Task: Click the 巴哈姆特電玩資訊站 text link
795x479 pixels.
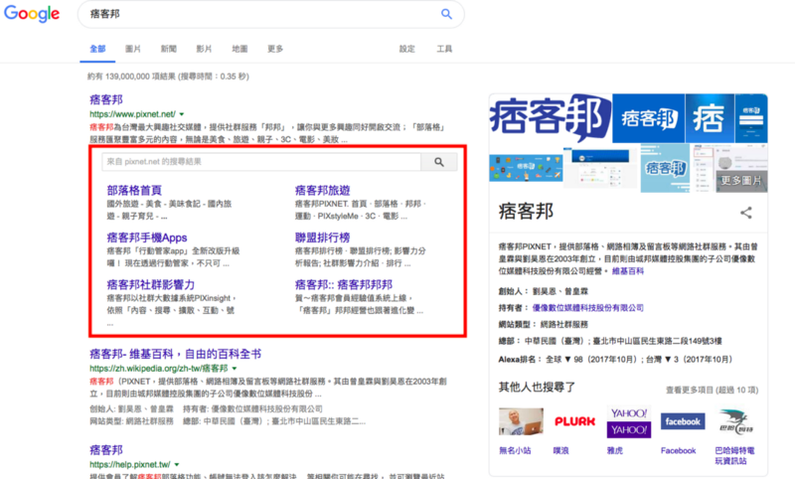Action: [734, 455]
